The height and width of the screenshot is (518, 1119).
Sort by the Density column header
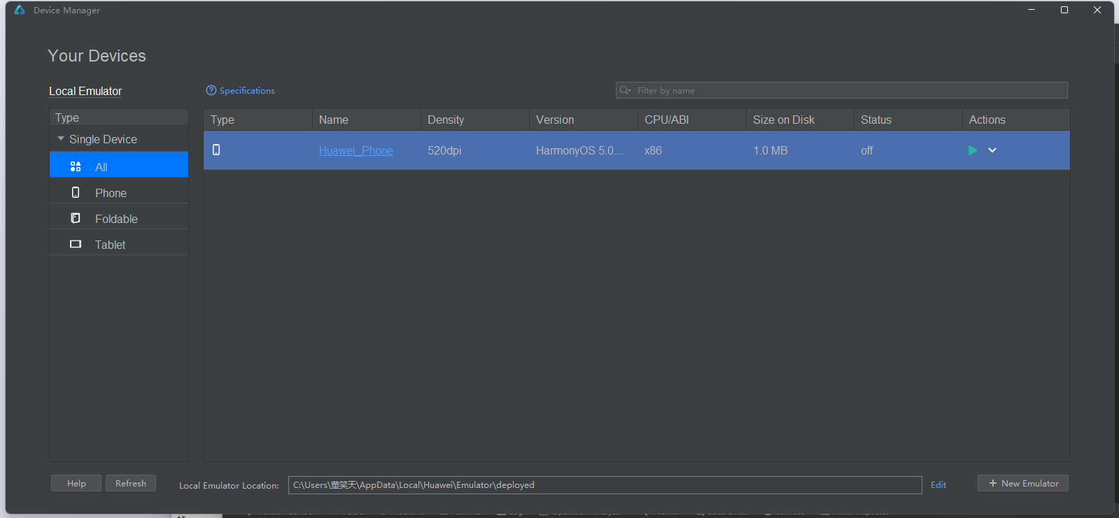(x=475, y=120)
